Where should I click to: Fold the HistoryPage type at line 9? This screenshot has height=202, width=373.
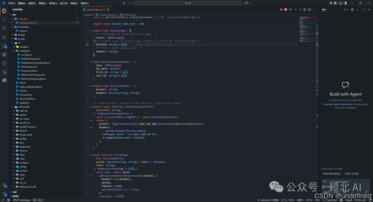click(91, 31)
